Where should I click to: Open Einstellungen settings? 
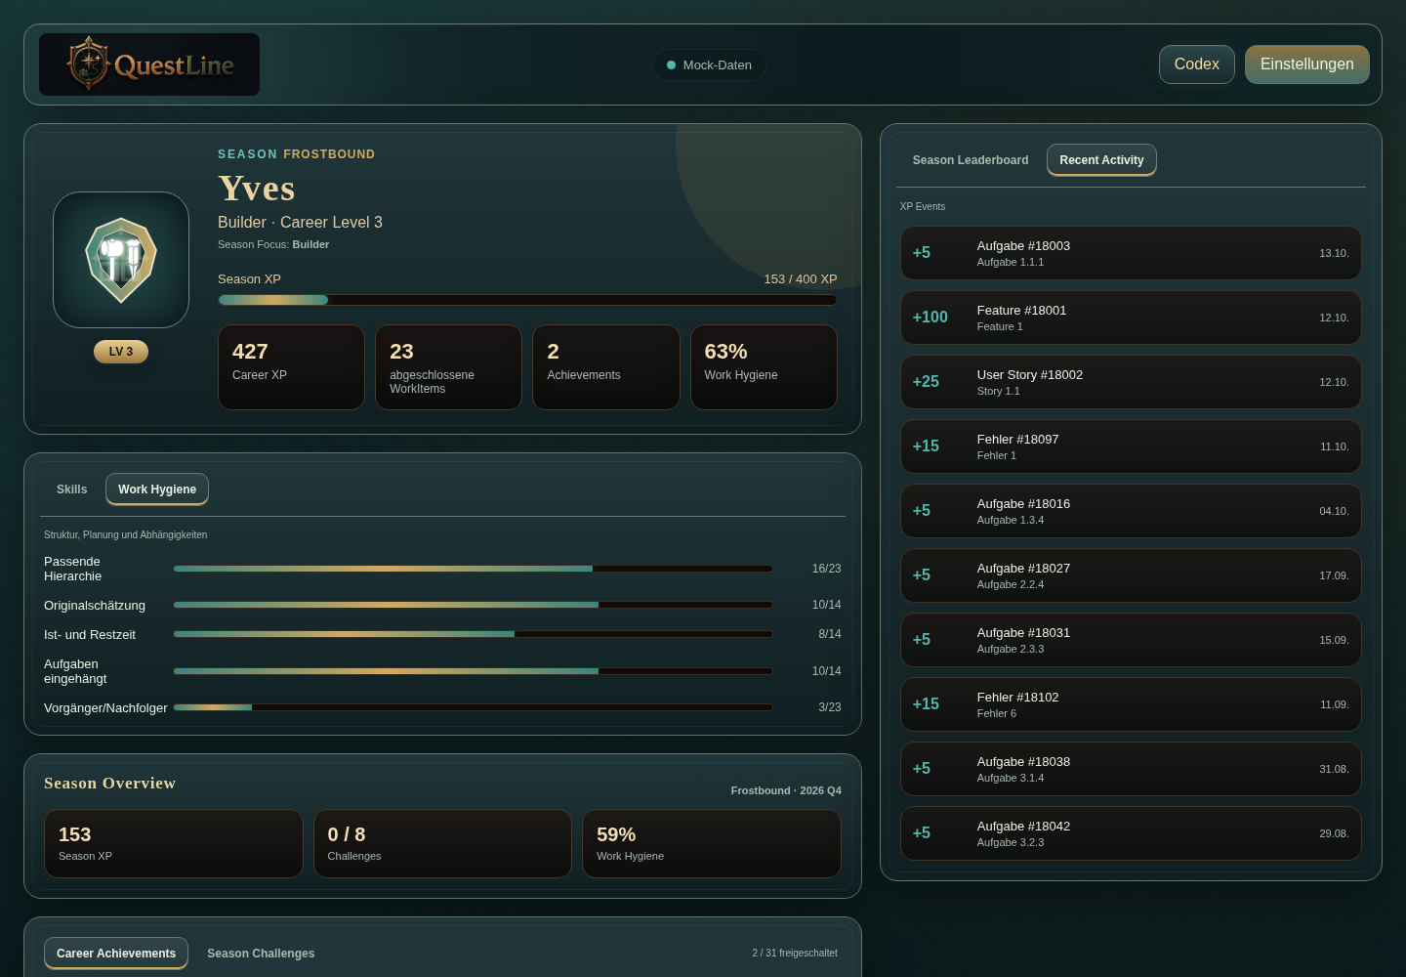click(1307, 64)
